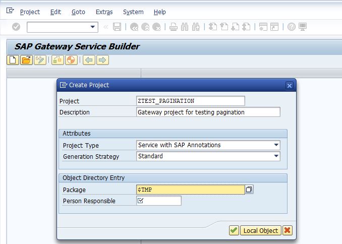Click the Create New Session icon
Screen dimensions: 342x244
click(263, 27)
